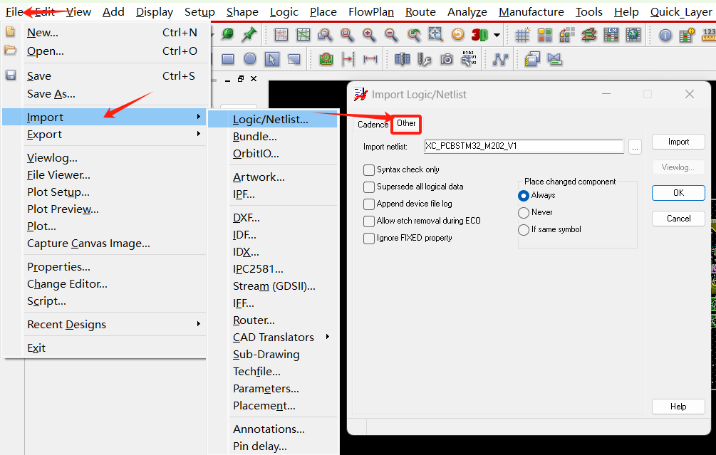Switch to the Cadence tab

click(x=373, y=125)
